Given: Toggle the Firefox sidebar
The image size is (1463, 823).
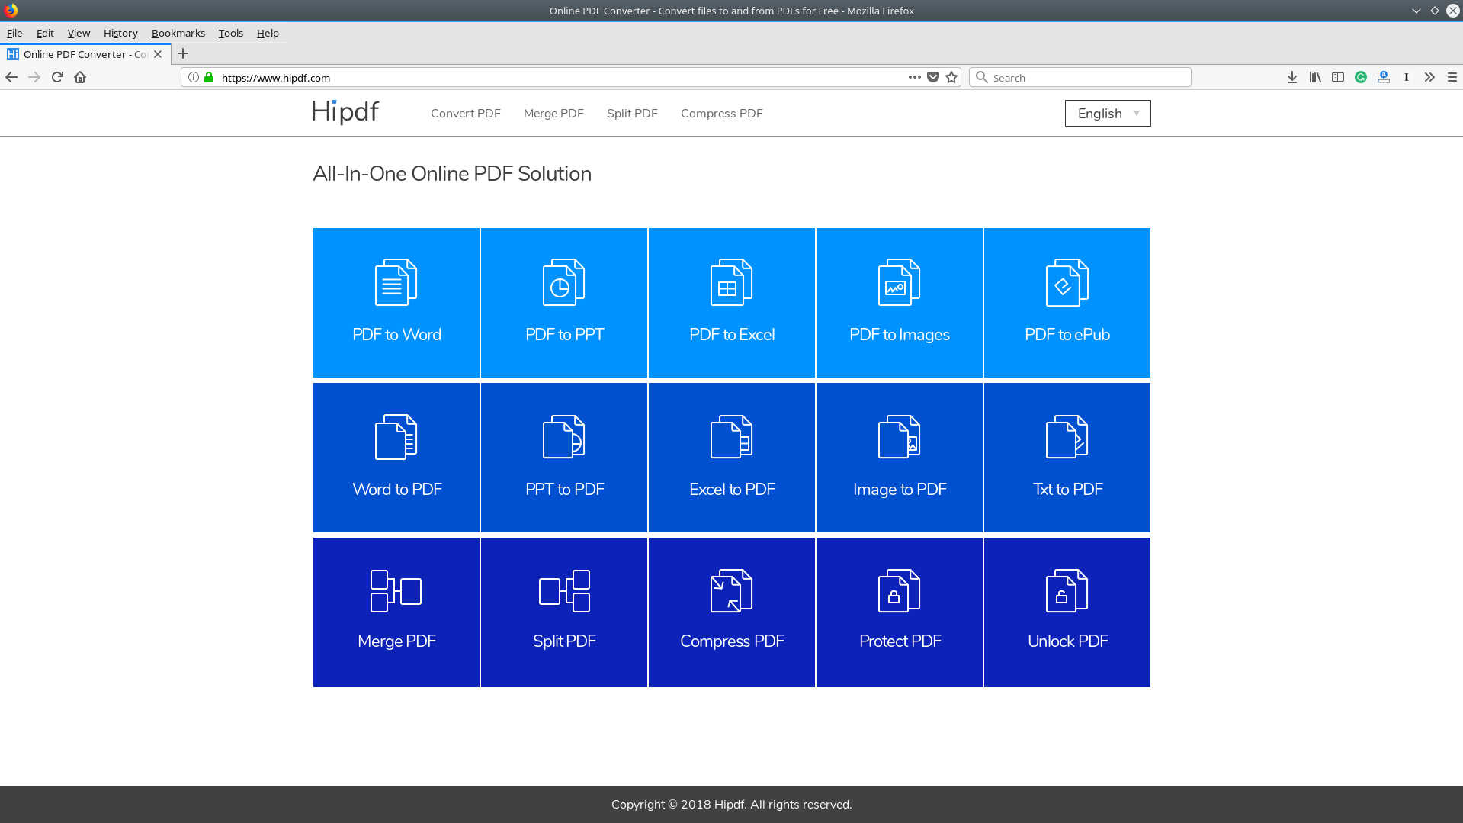Looking at the screenshot, I should point(1338,77).
